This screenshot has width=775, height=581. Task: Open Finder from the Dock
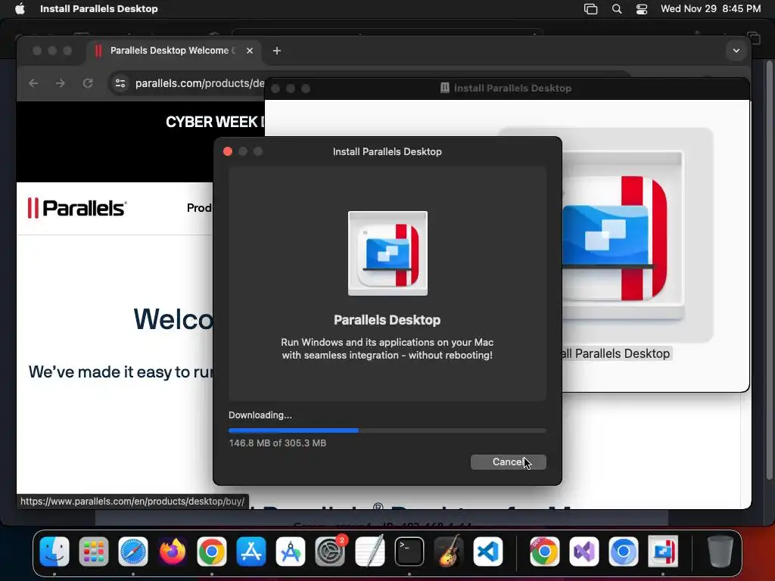pos(54,551)
